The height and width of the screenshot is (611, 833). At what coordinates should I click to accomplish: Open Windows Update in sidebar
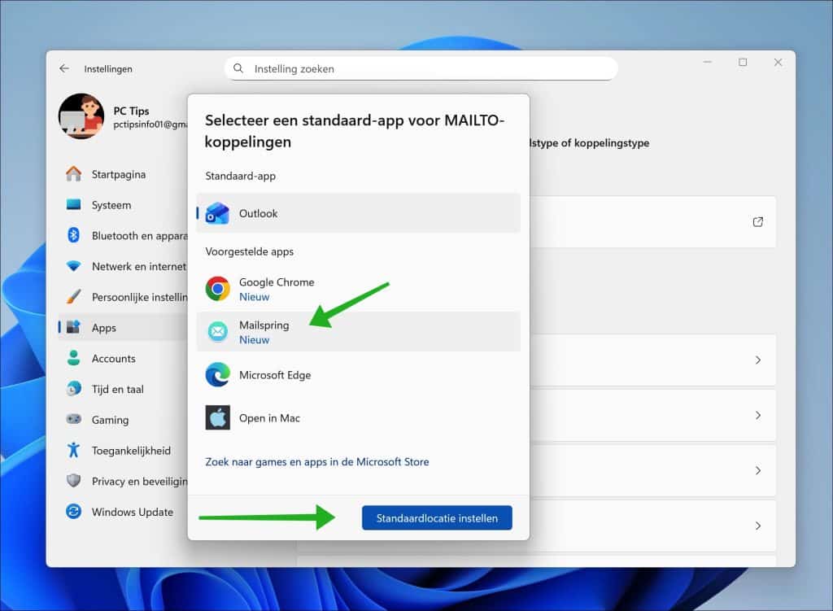pyautogui.click(x=132, y=513)
